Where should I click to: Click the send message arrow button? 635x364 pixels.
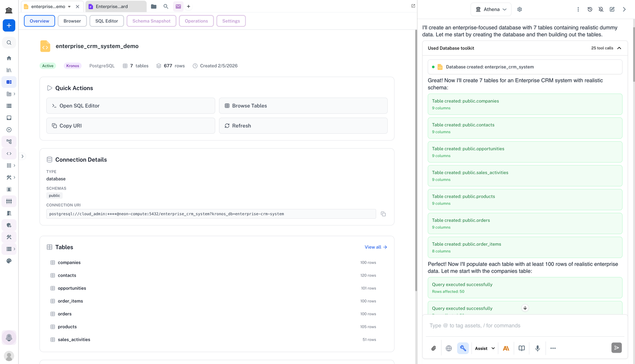coord(616,348)
